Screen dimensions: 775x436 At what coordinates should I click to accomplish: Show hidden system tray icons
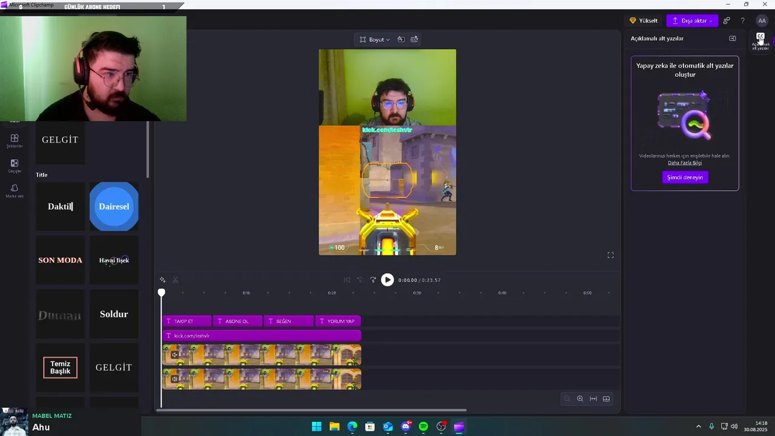(x=698, y=427)
